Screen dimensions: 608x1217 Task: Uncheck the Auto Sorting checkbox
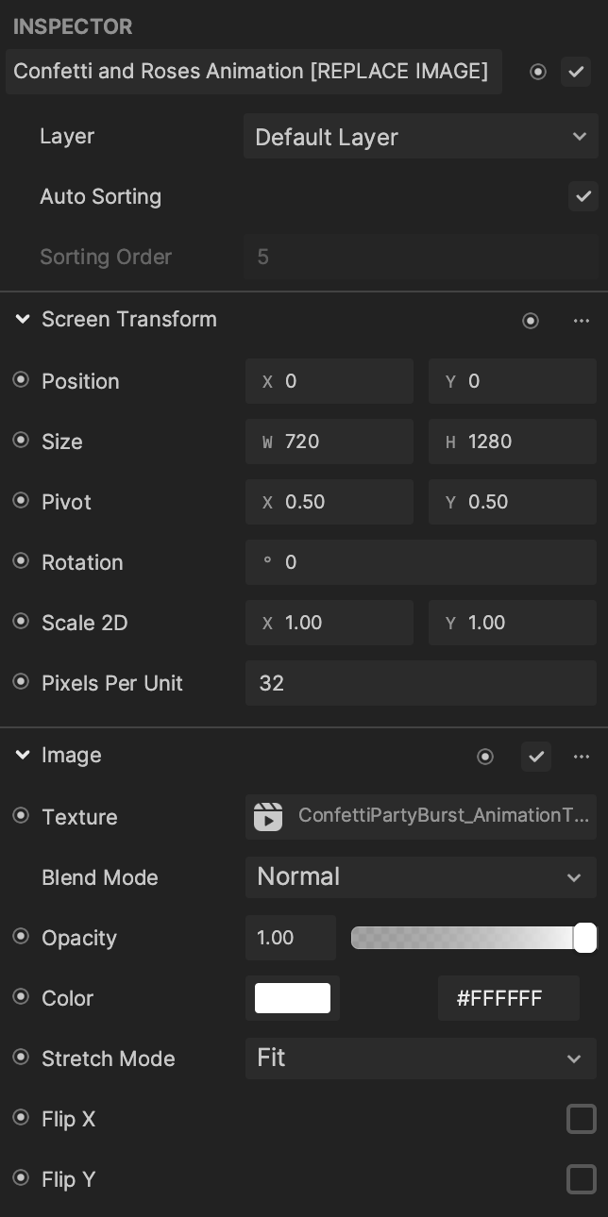583,196
